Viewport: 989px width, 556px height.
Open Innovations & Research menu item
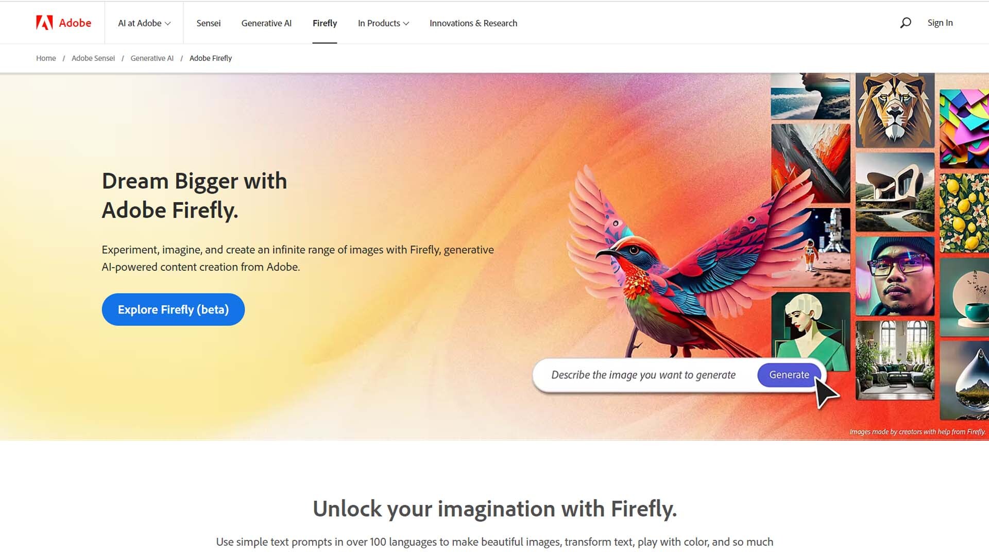point(473,23)
